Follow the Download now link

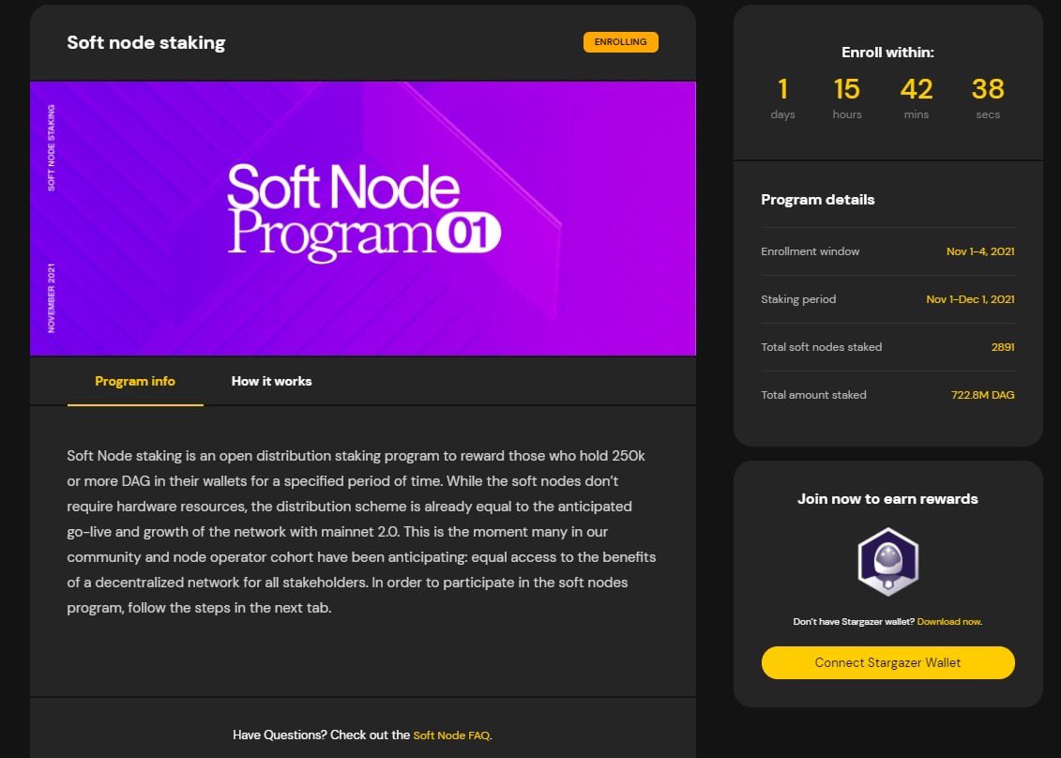[949, 621]
